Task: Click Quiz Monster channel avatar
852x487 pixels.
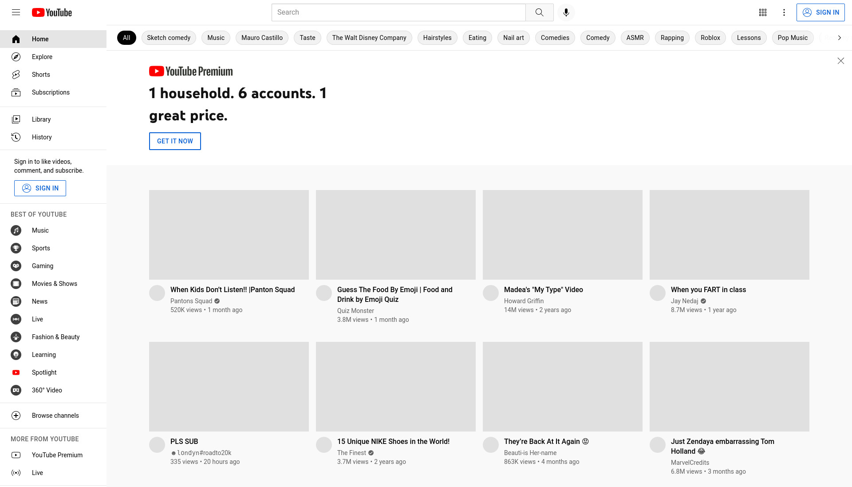Action: click(324, 293)
